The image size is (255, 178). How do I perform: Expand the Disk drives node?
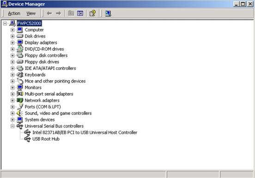coord(12,36)
